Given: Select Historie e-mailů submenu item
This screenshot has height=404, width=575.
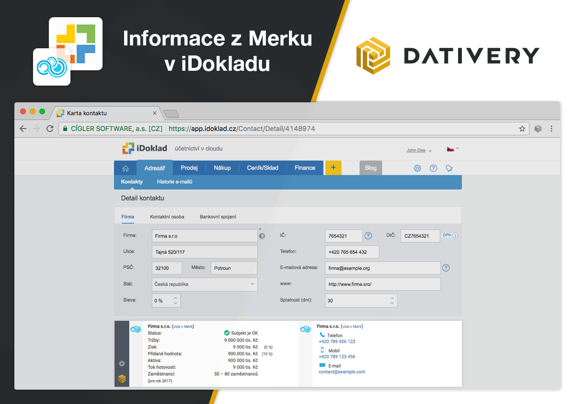Looking at the screenshot, I should point(174,182).
